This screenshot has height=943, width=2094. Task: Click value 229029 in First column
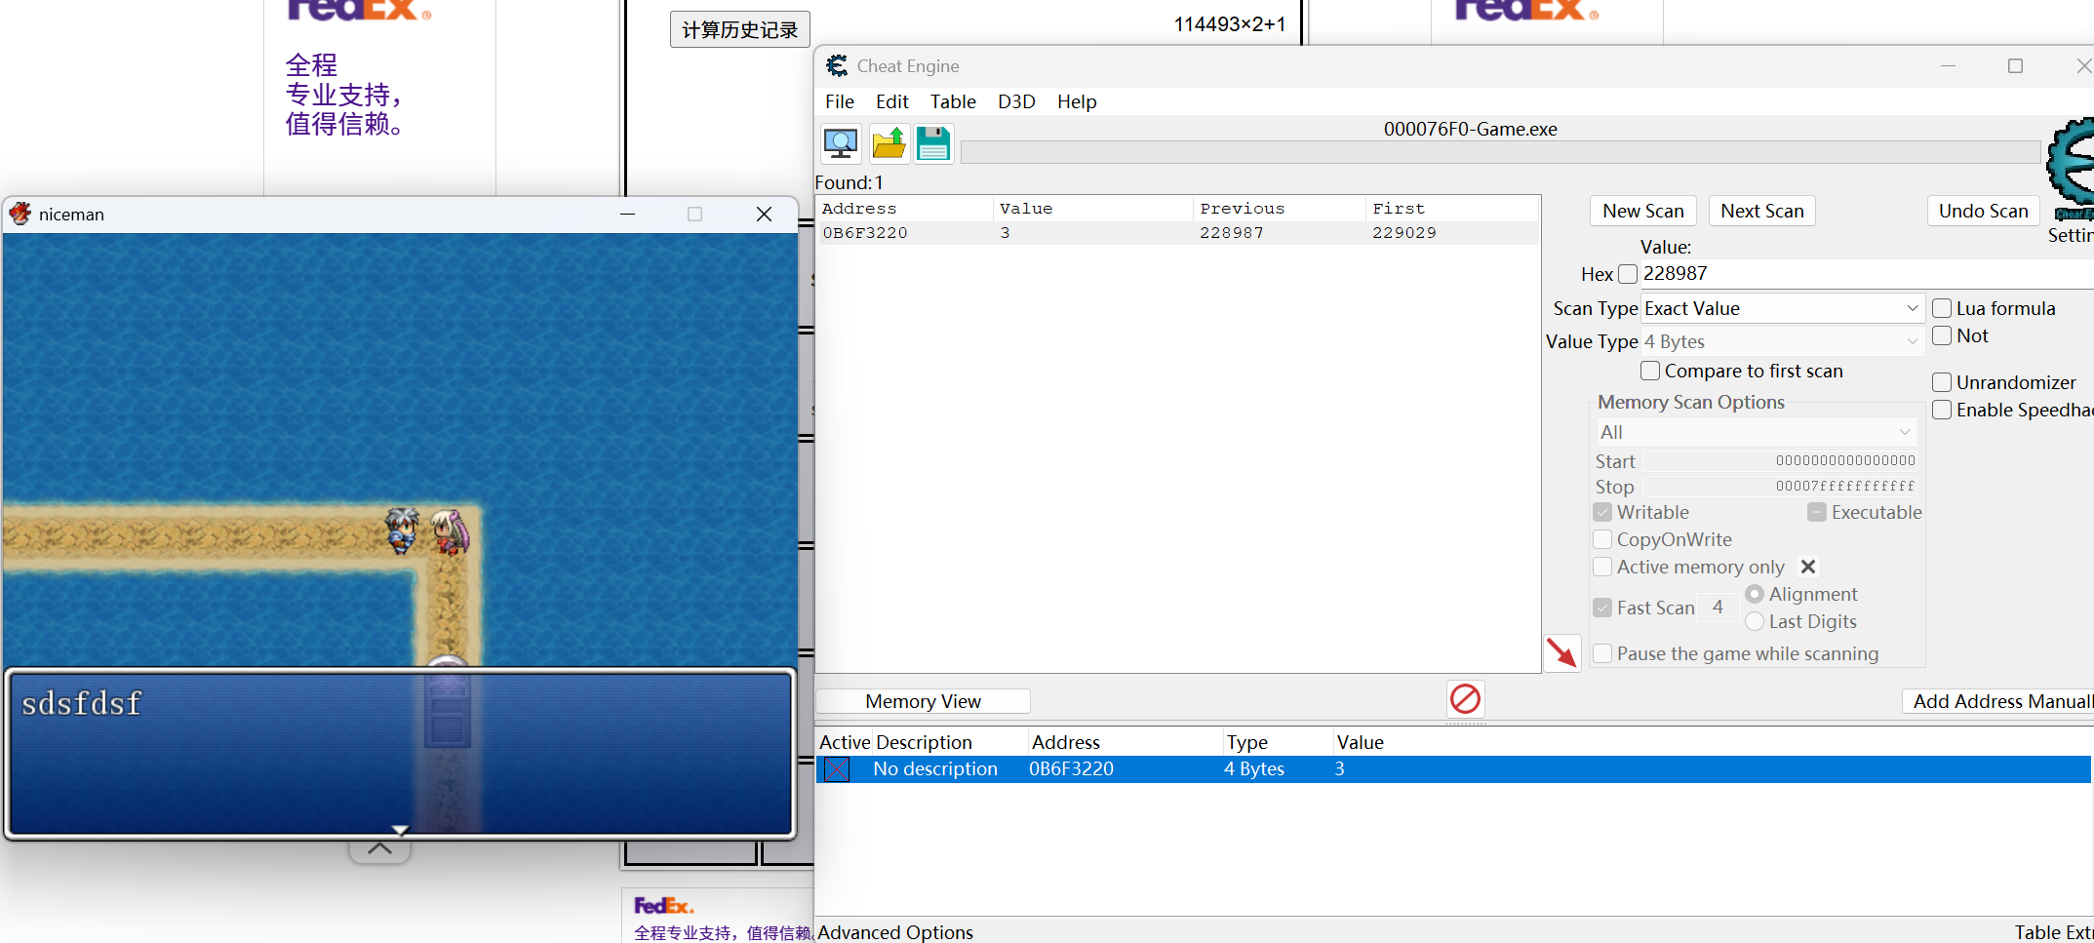coord(1404,233)
